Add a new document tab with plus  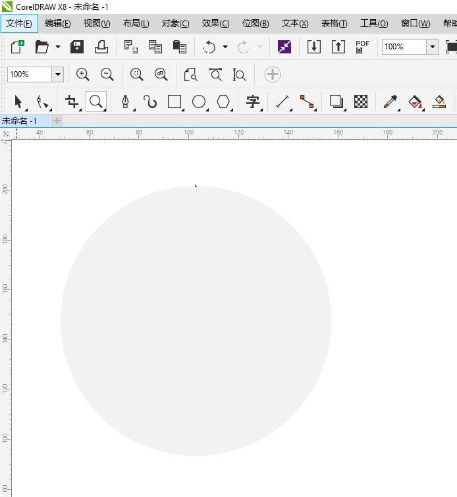(57, 121)
